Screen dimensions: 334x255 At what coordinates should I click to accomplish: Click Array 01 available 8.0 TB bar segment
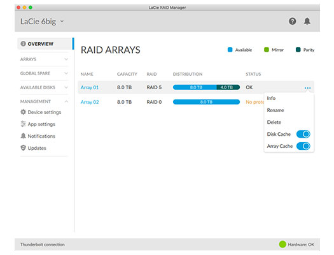195,87
